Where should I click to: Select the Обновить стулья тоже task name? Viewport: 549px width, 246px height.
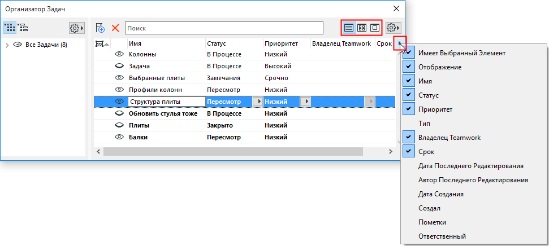163,113
